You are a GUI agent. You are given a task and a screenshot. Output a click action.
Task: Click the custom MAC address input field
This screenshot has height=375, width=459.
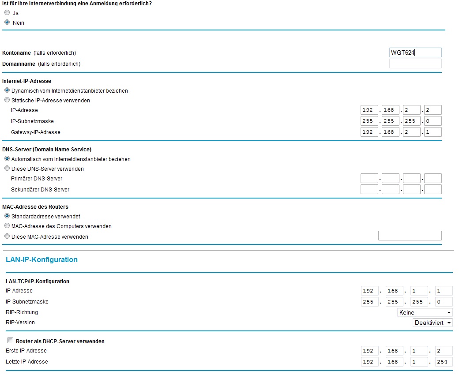point(410,236)
